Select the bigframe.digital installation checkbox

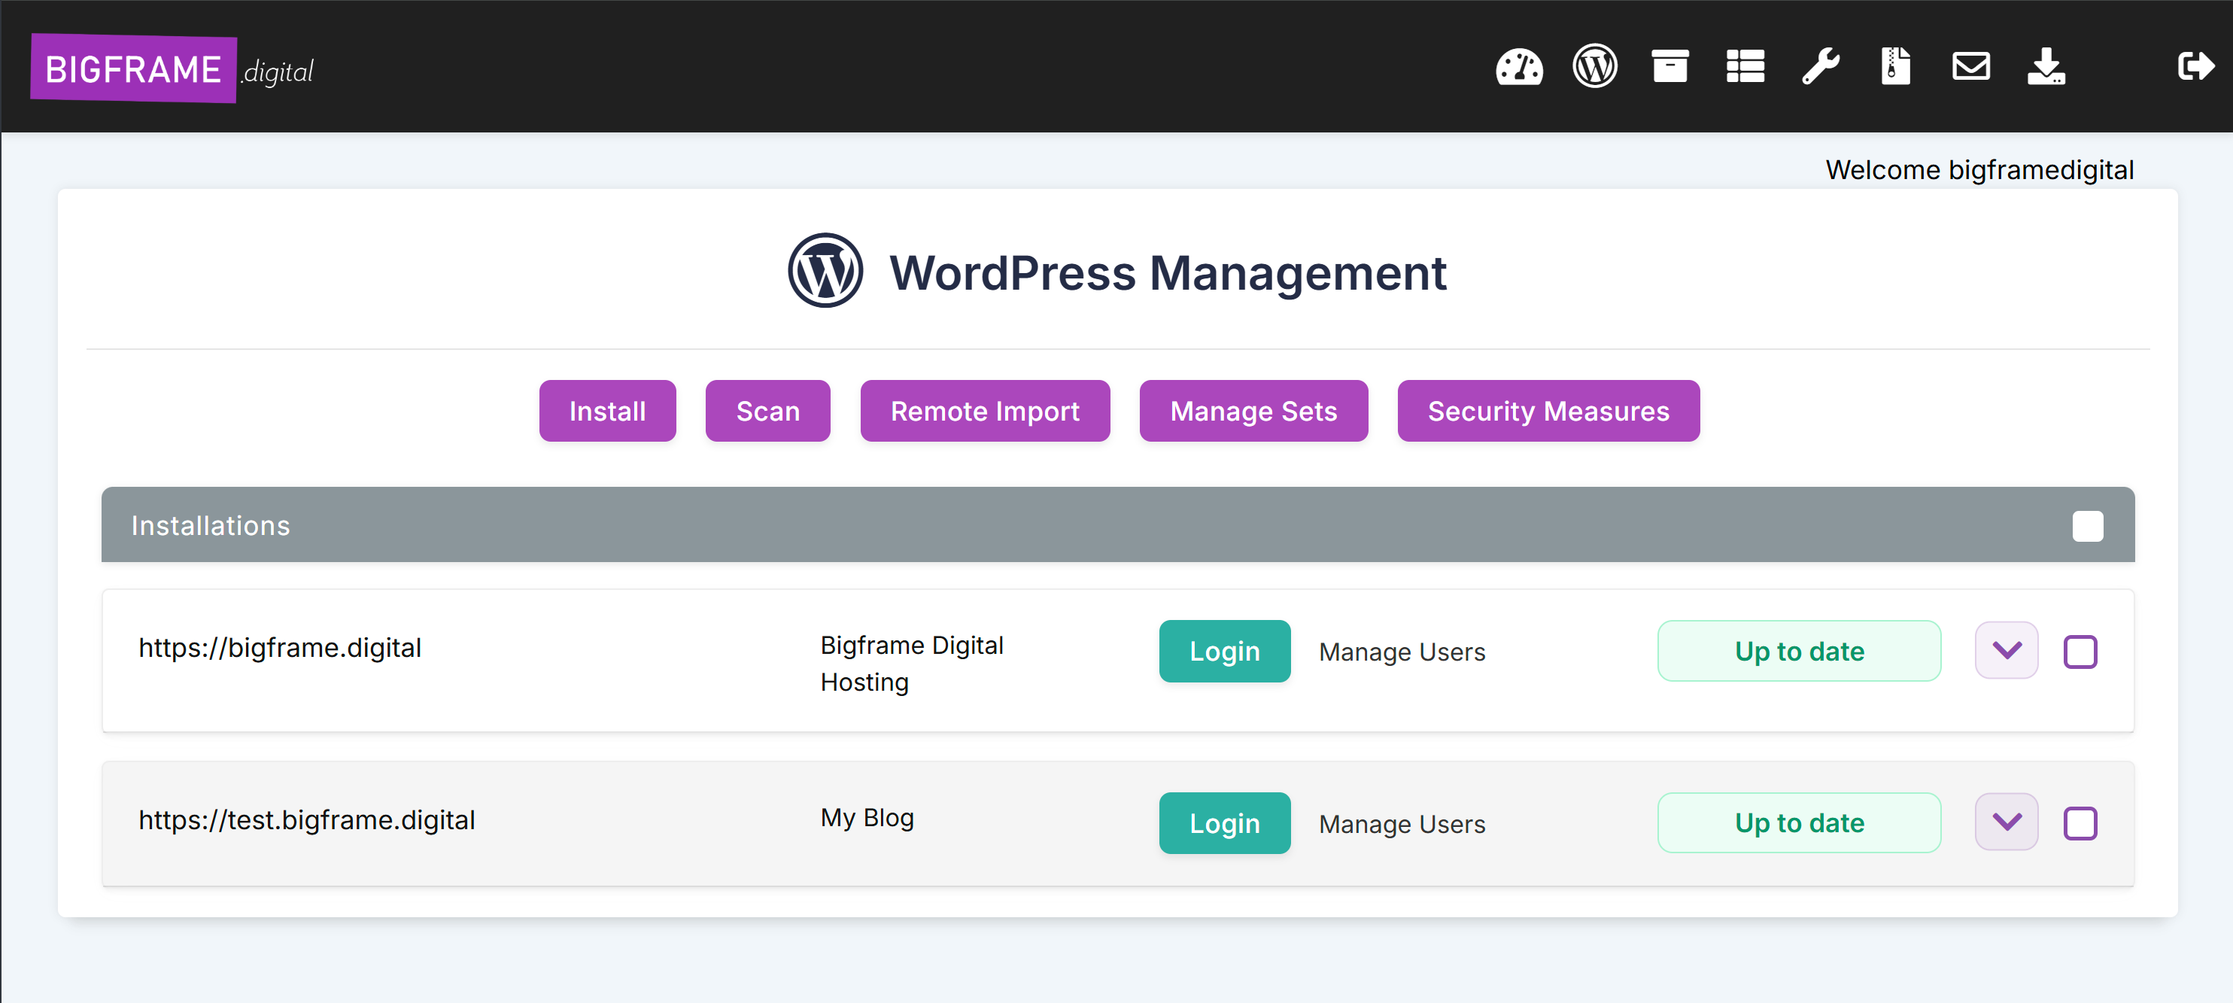2080,652
